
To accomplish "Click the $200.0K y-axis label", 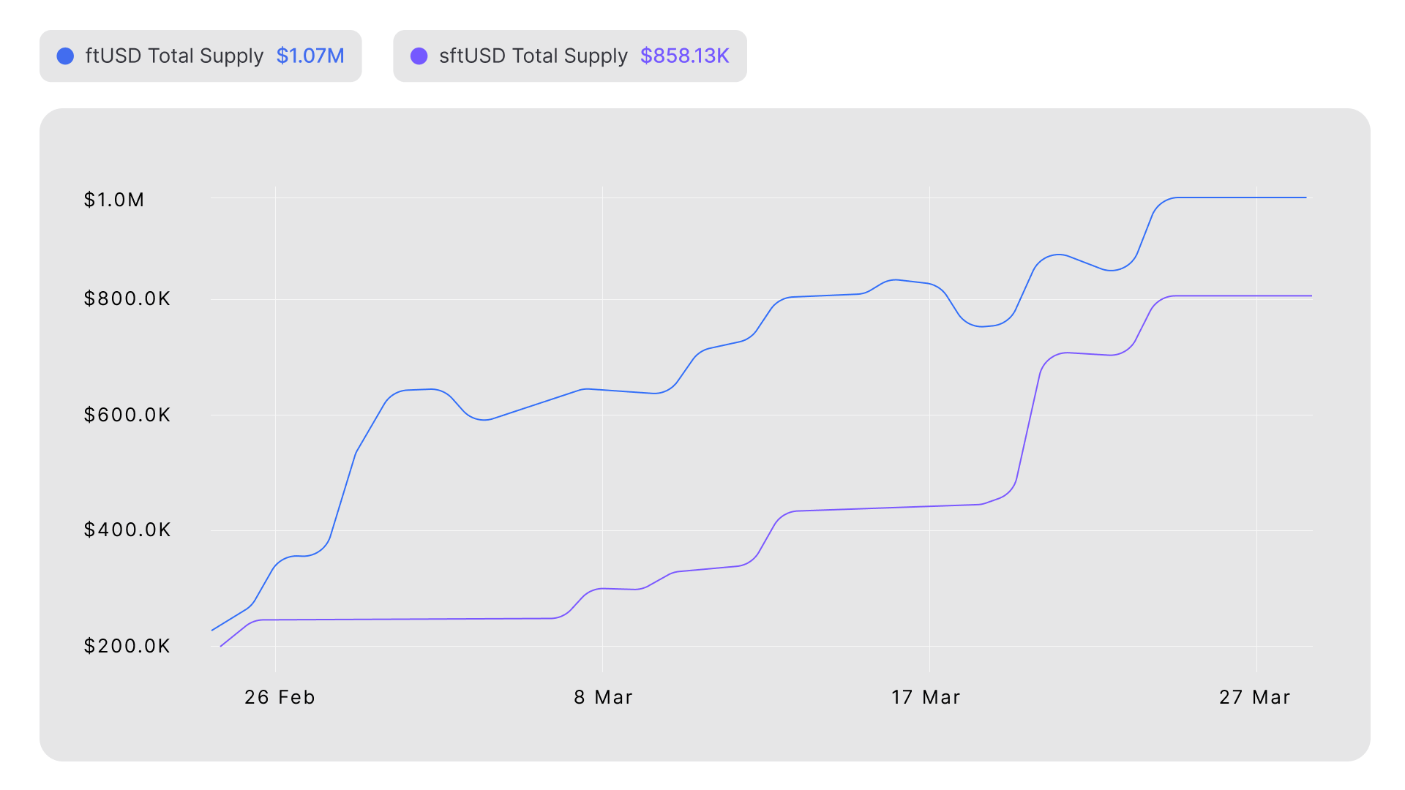I will tap(127, 646).
